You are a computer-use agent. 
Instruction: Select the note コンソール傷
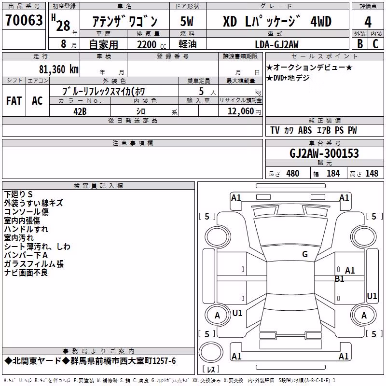[x=27, y=212]
